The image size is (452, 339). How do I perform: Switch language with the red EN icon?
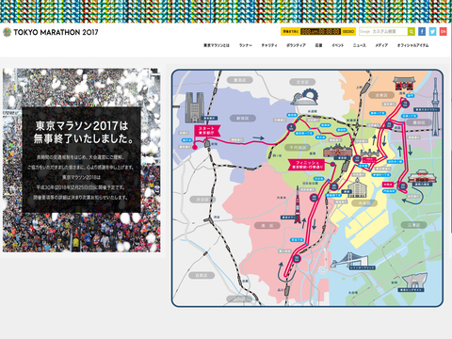[x=443, y=31]
